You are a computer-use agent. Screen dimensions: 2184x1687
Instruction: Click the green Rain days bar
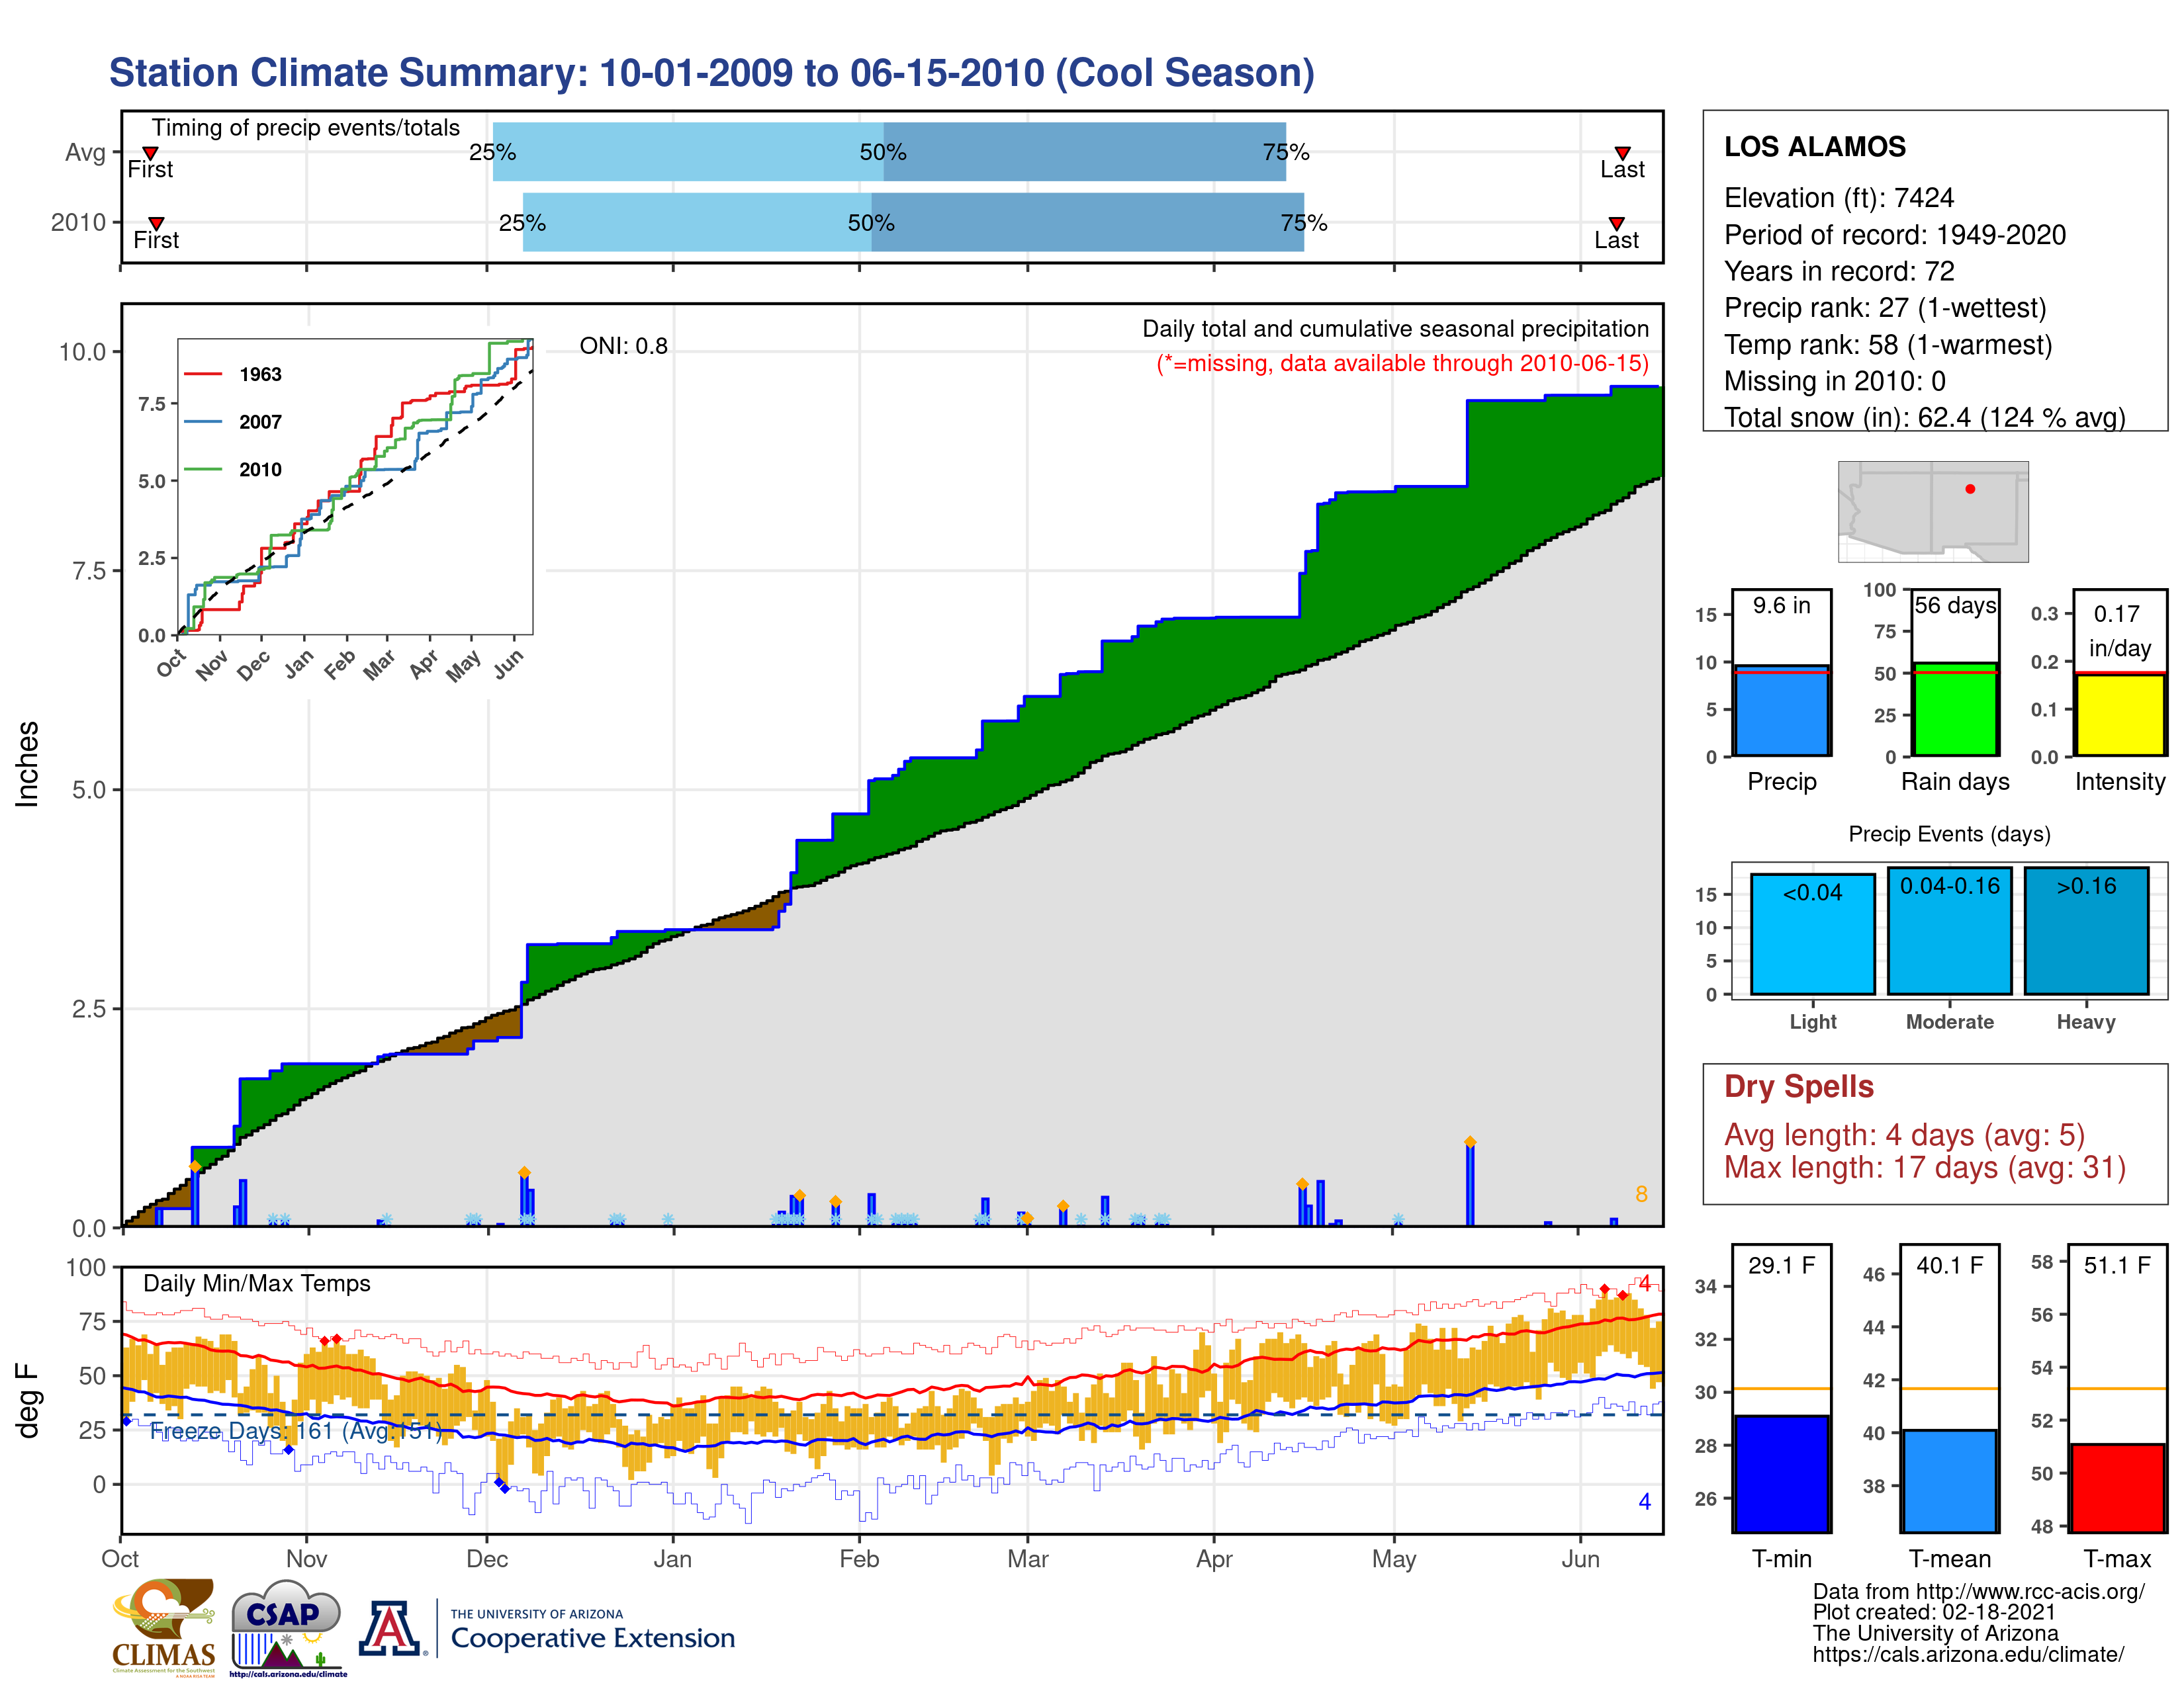coord(1955,709)
